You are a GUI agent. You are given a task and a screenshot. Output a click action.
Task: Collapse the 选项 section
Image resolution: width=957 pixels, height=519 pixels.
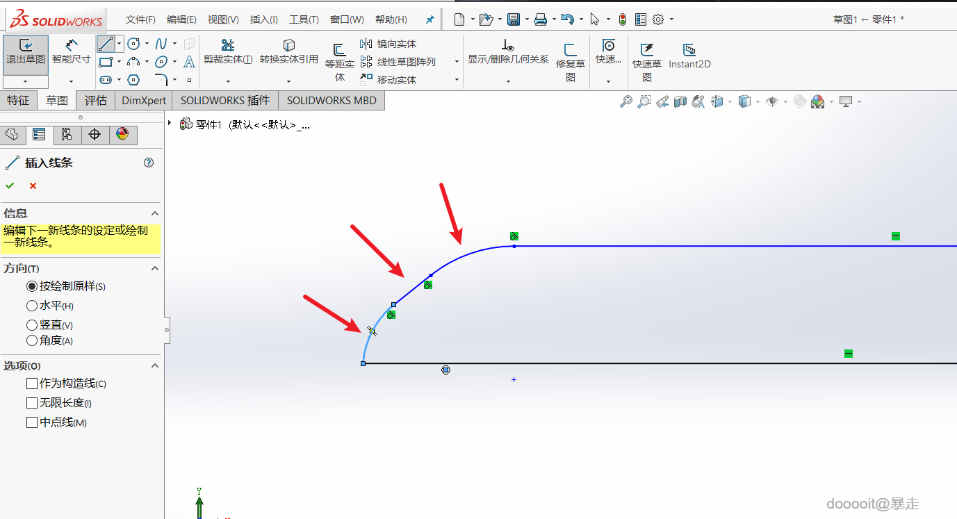pos(155,365)
